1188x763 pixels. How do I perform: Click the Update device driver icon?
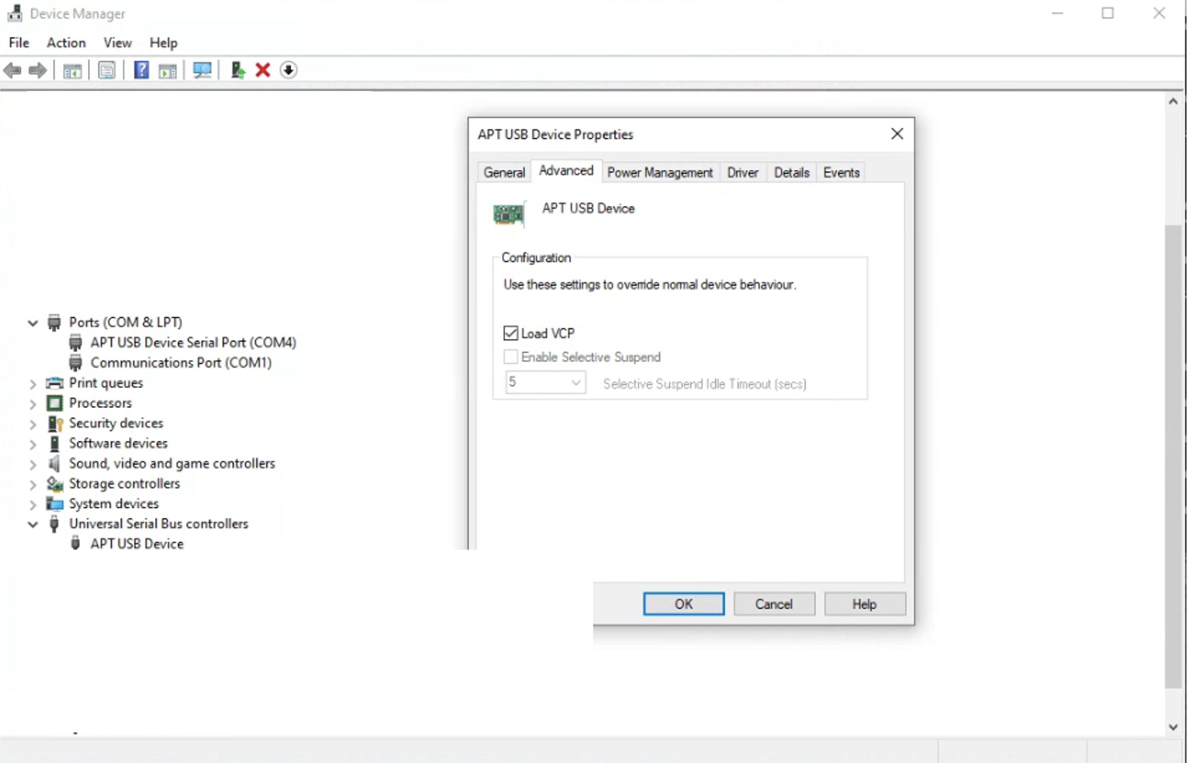pos(238,70)
